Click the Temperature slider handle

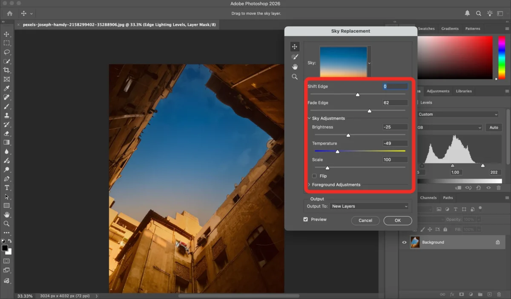point(338,151)
